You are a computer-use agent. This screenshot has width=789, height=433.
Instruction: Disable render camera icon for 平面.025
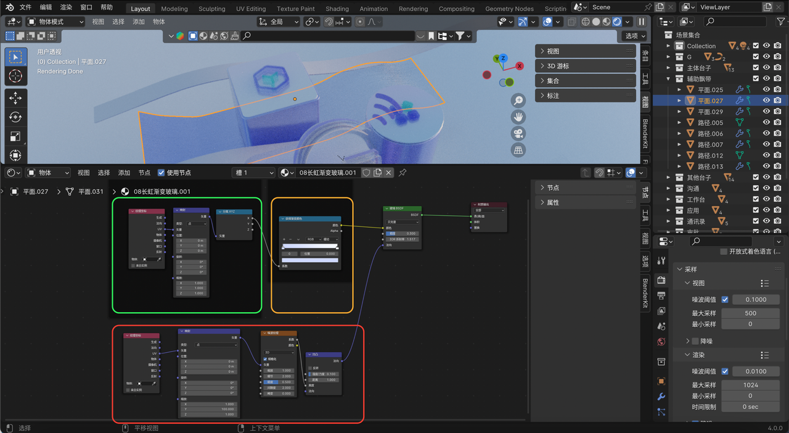pyautogui.click(x=778, y=89)
